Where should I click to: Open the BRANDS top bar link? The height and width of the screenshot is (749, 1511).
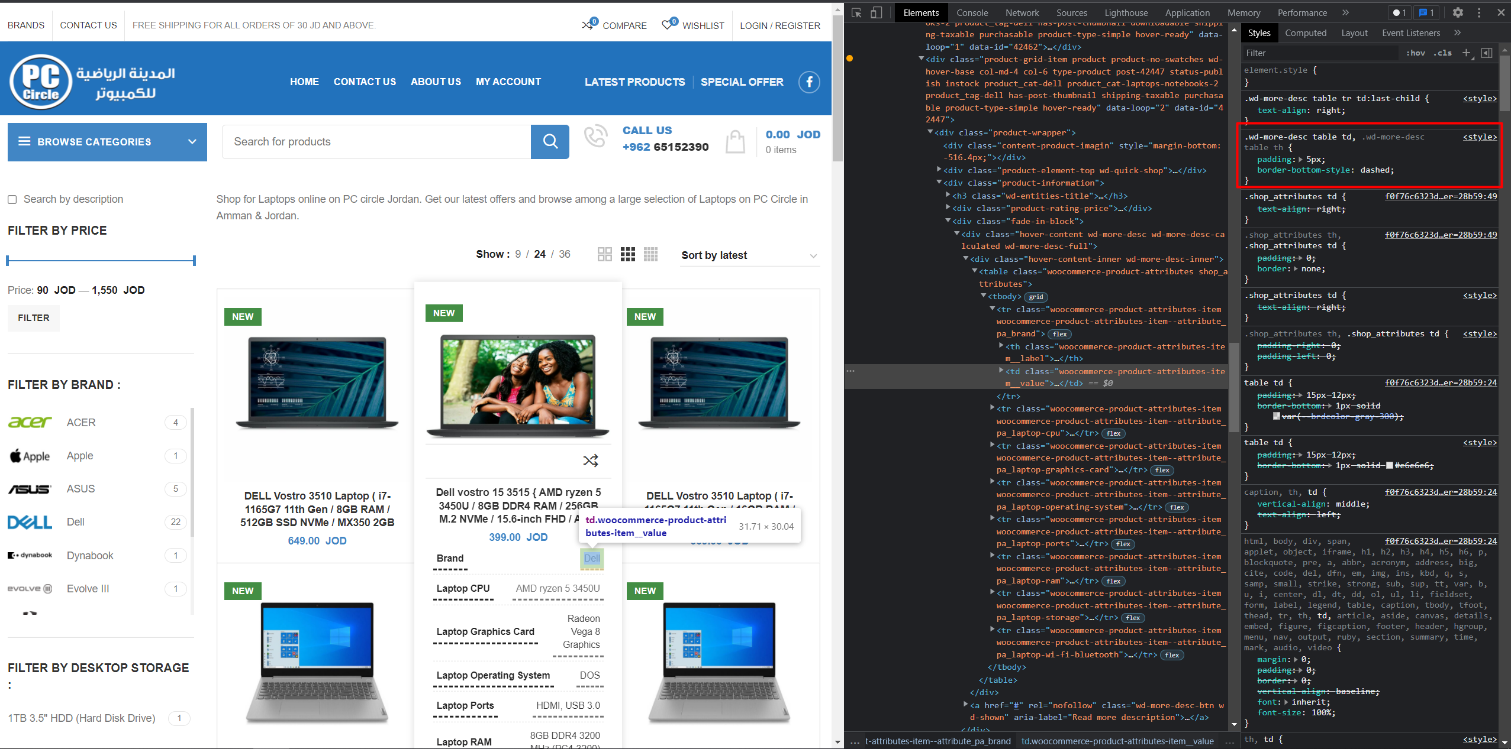click(26, 25)
